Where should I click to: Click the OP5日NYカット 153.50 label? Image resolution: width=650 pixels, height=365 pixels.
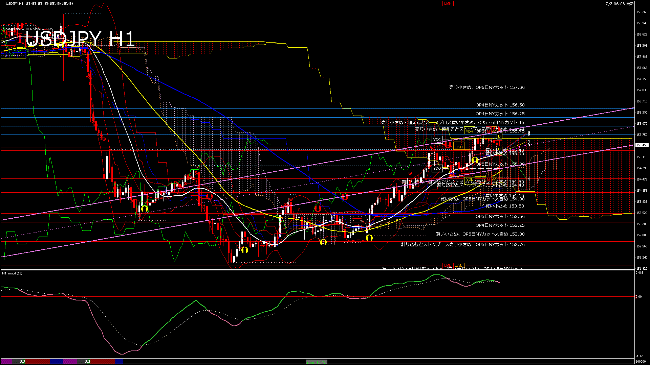pyautogui.click(x=500, y=217)
